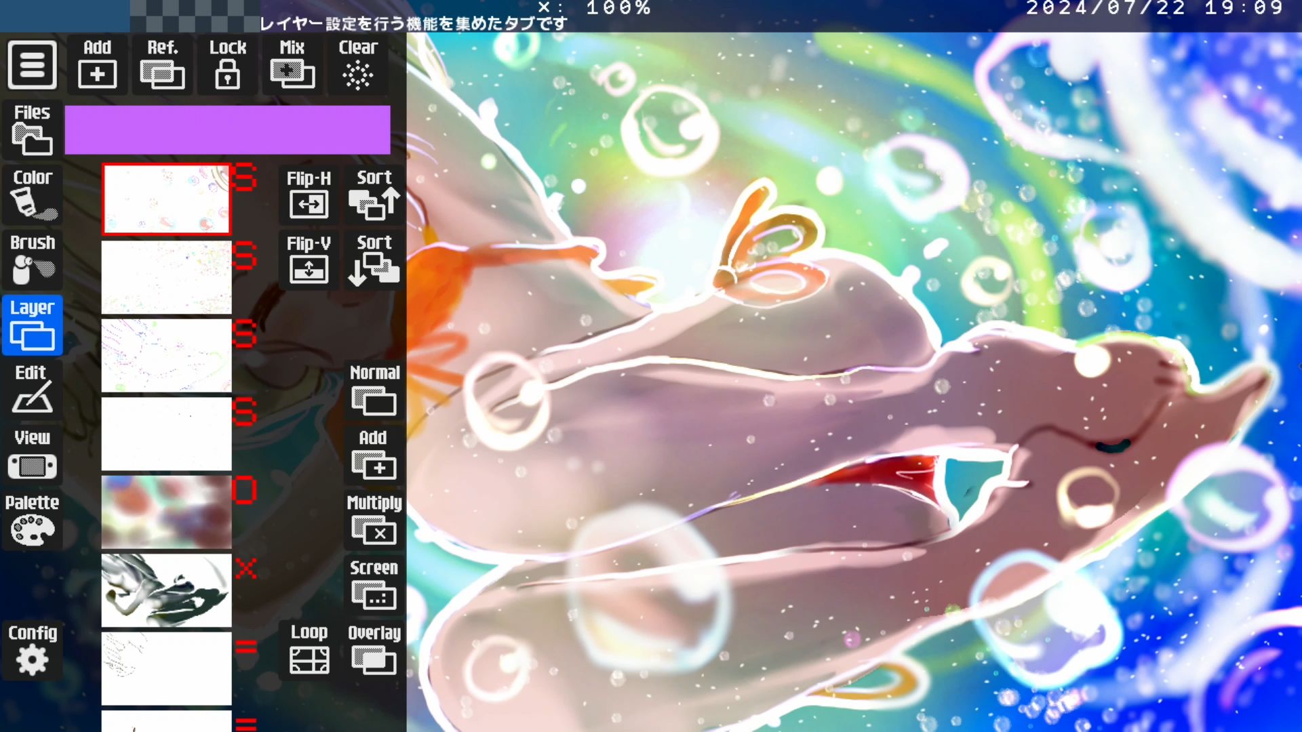Toggle equals marker of seventh layer
The height and width of the screenshot is (732, 1302).
click(245, 647)
